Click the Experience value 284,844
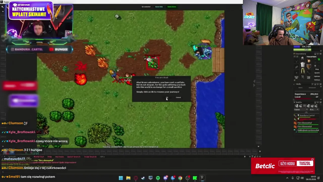The image size is (323, 182). (x=314, y=94)
